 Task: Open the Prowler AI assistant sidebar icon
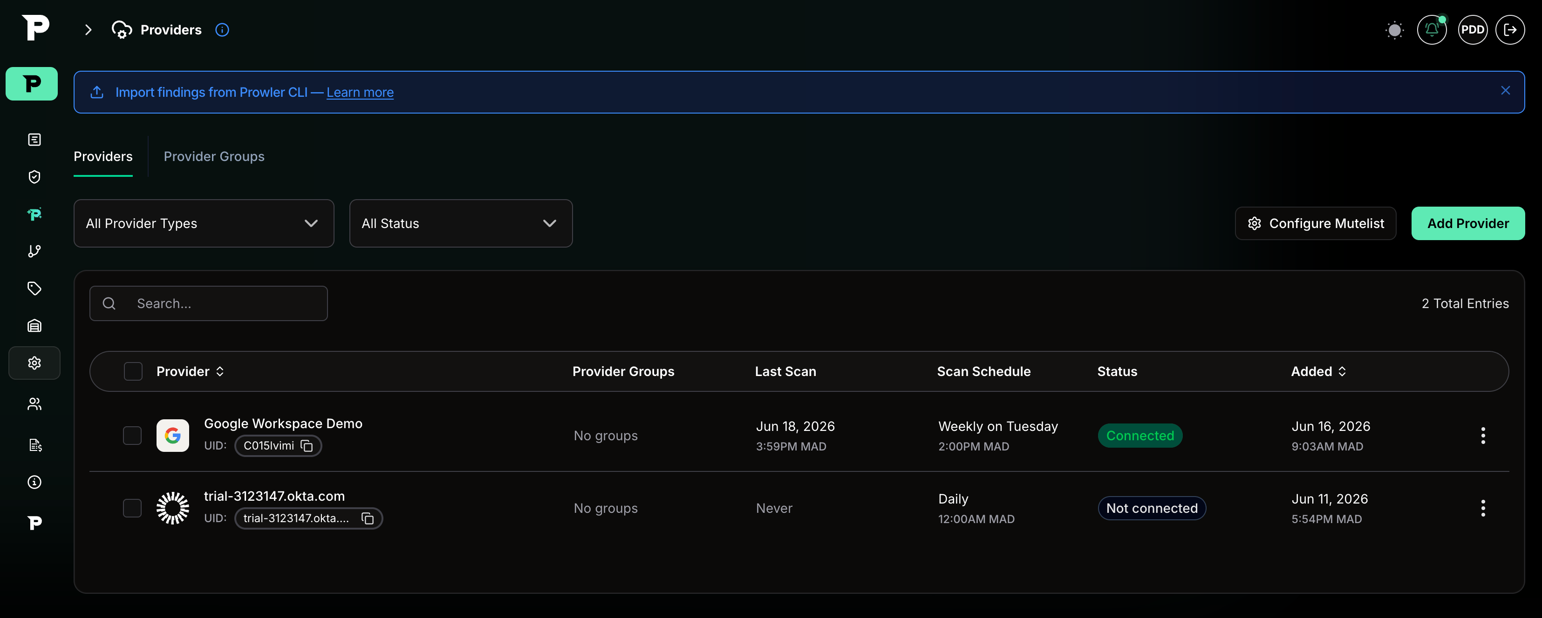point(35,214)
